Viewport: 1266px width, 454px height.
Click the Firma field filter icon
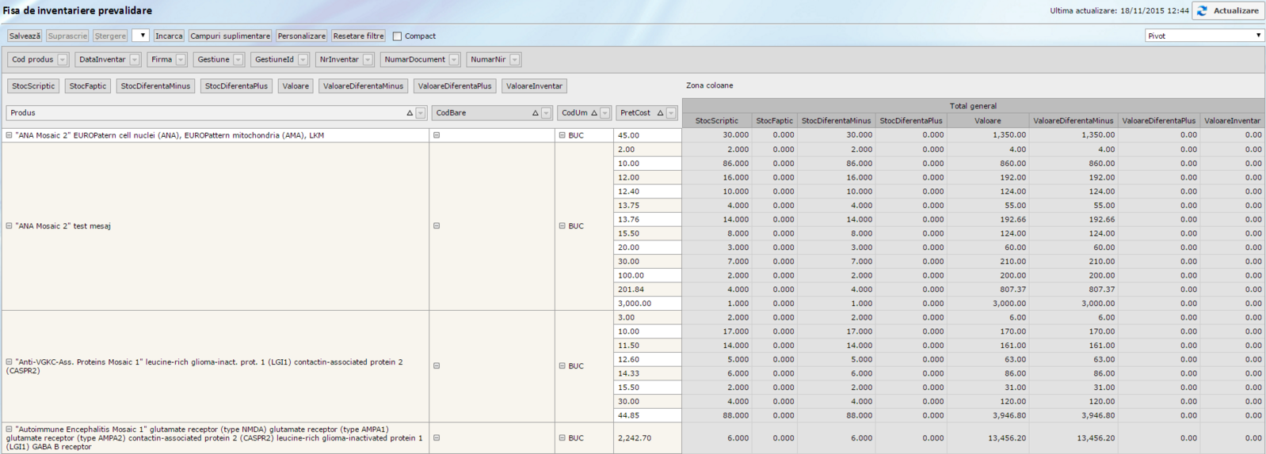tap(181, 60)
